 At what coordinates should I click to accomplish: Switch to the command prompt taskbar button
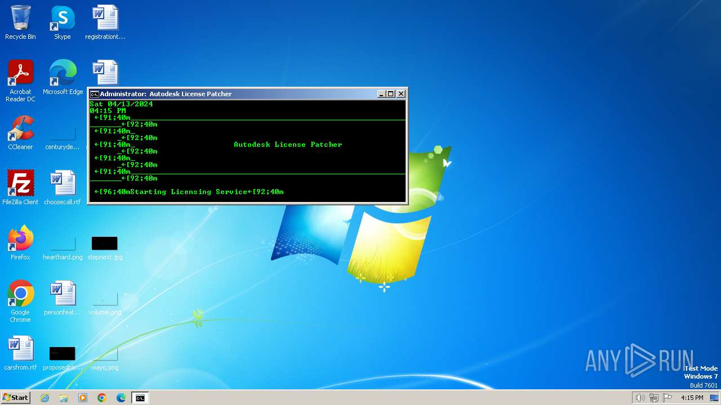pos(140,398)
